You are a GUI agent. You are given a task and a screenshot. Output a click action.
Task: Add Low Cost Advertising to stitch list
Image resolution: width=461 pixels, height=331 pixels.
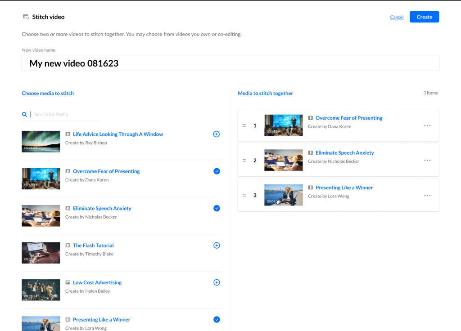click(x=216, y=282)
